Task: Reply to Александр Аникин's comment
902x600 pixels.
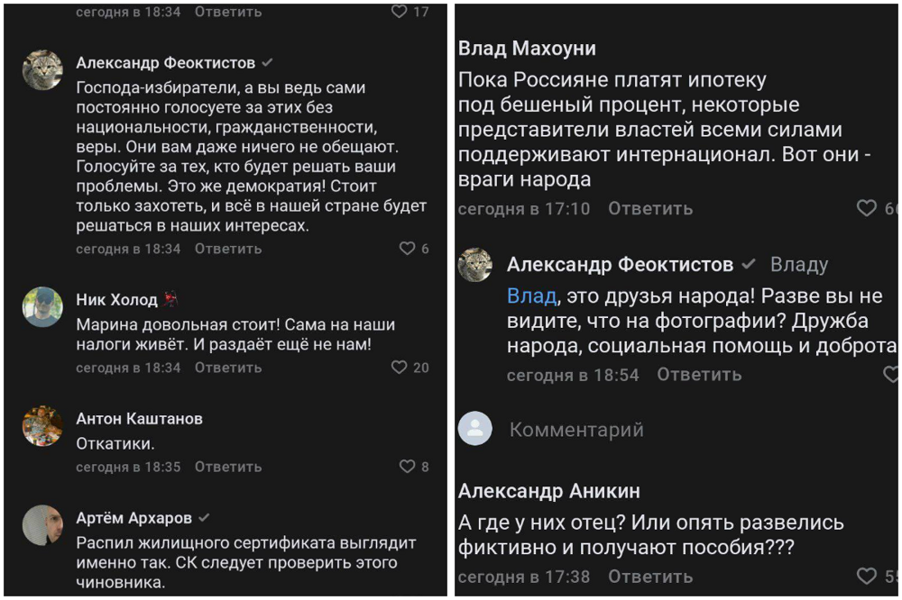Action: pyautogui.click(x=650, y=577)
